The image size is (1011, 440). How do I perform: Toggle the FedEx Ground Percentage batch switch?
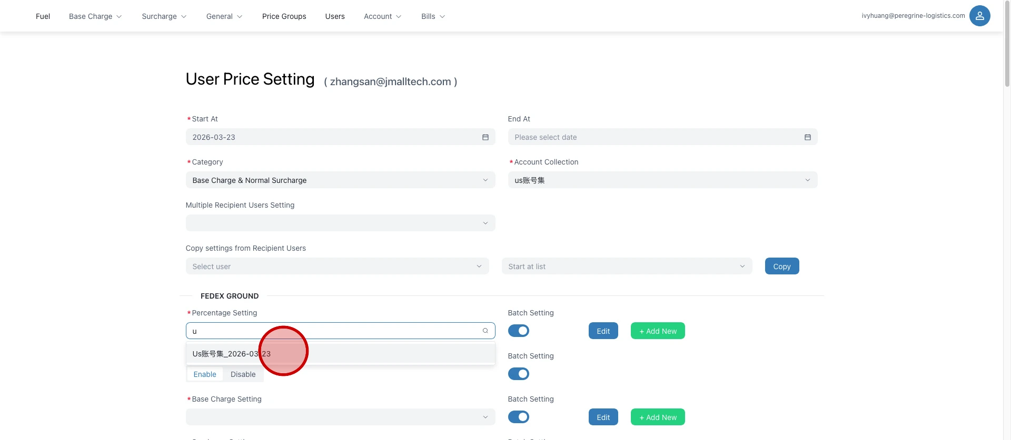pos(519,331)
